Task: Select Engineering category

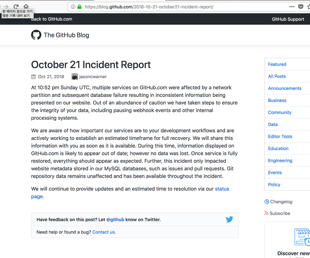Action: [280, 160]
